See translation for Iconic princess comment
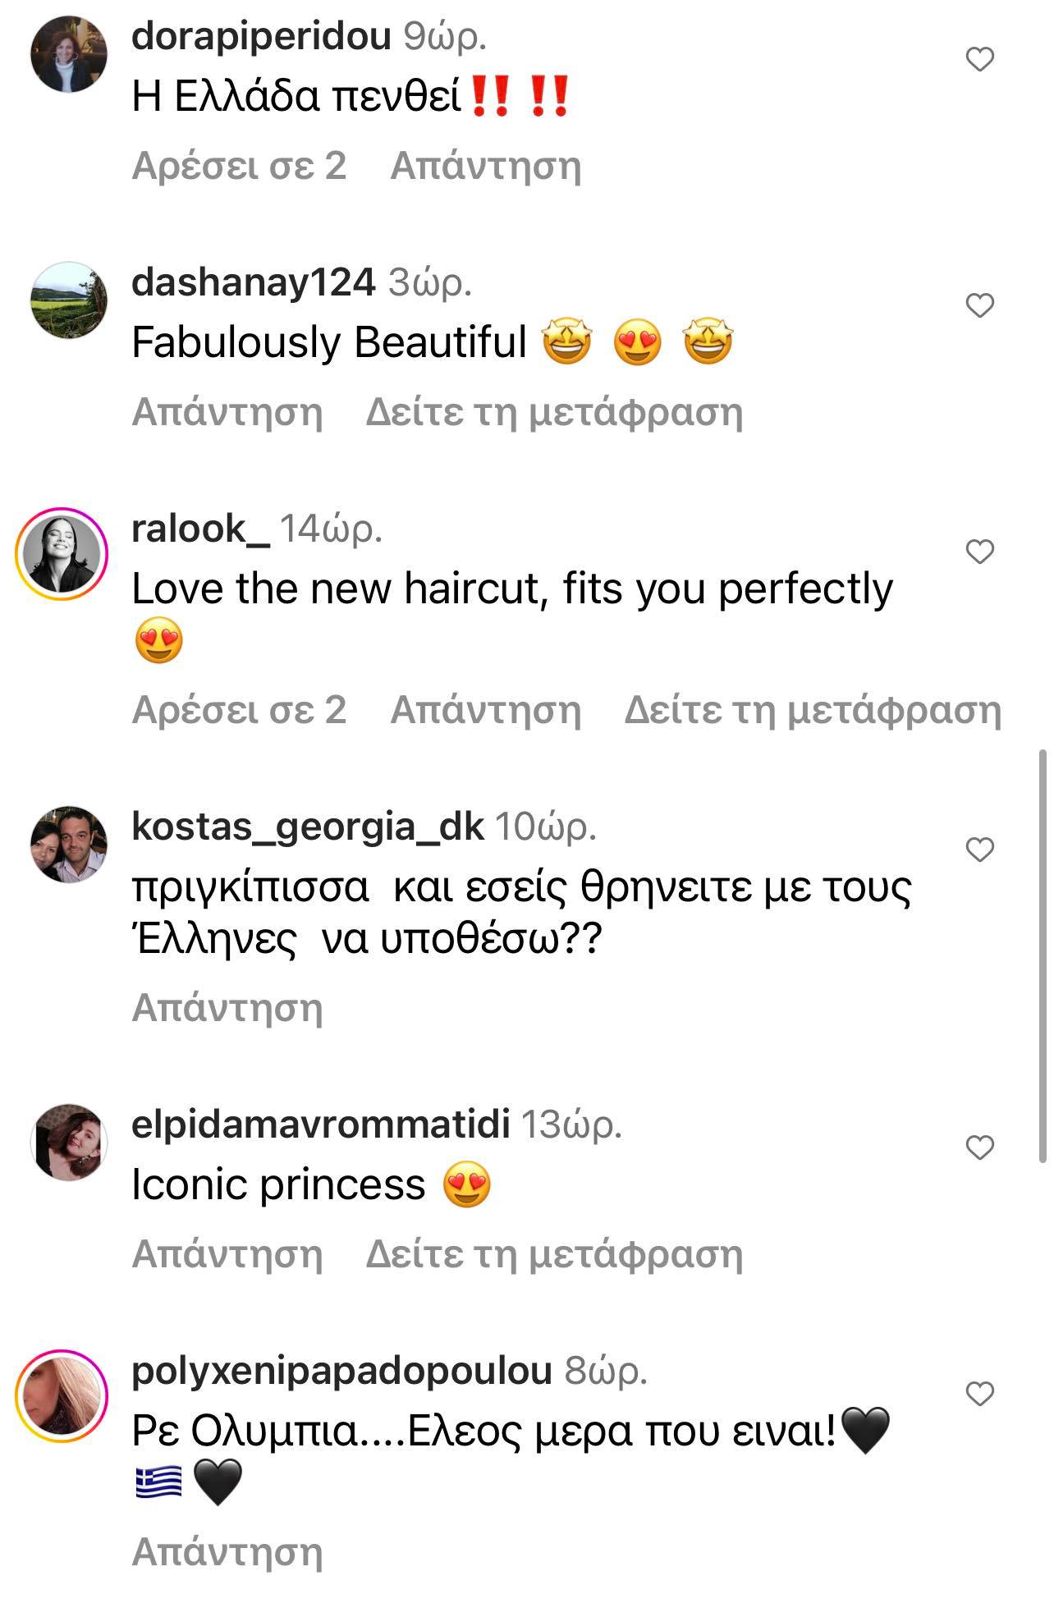 tap(554, 1254)
